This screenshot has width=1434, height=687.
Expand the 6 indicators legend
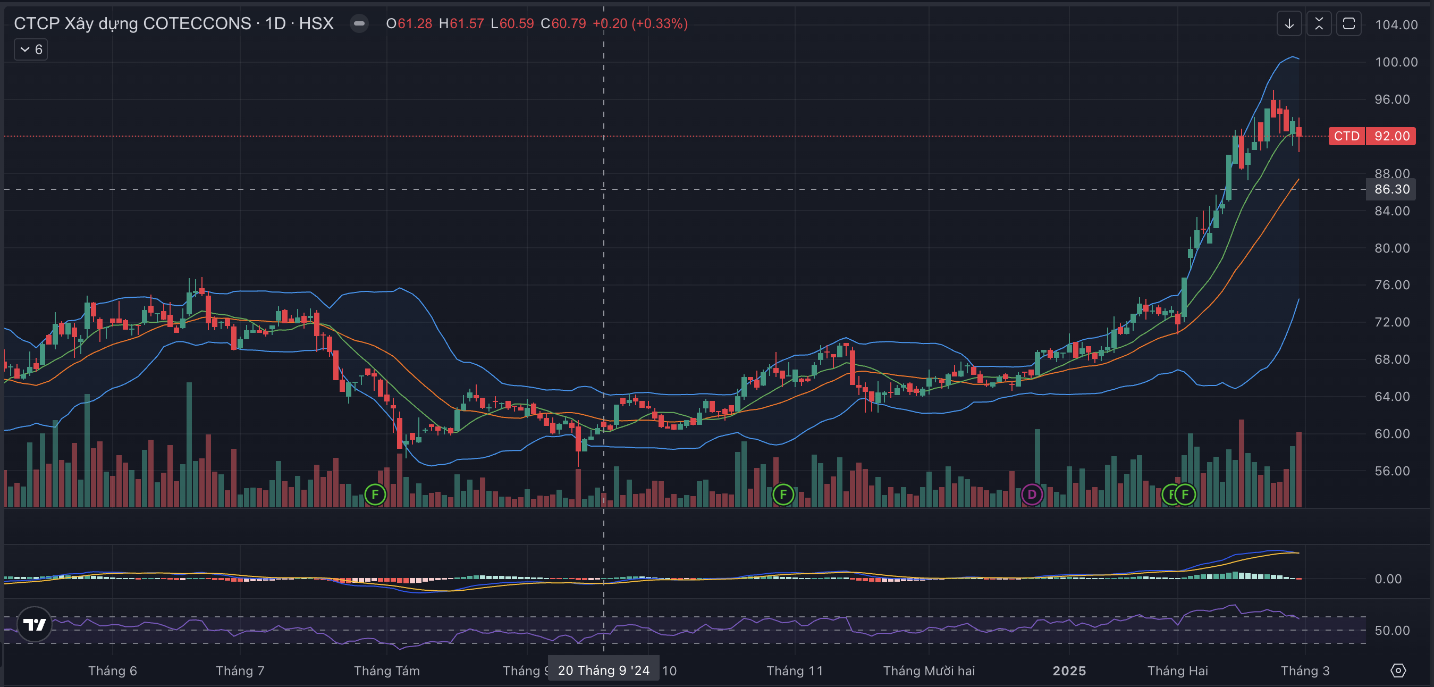click(x=31, y=49)
